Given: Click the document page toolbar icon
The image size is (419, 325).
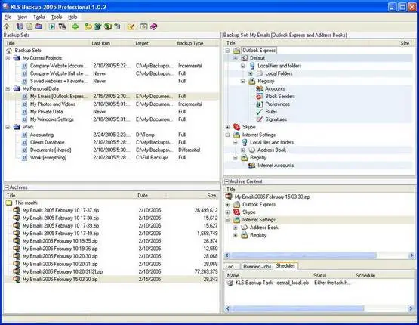Looking at the screenshot, I should [29, 26].
